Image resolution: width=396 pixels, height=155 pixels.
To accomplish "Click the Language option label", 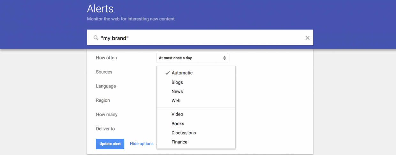I will point(106,86).
